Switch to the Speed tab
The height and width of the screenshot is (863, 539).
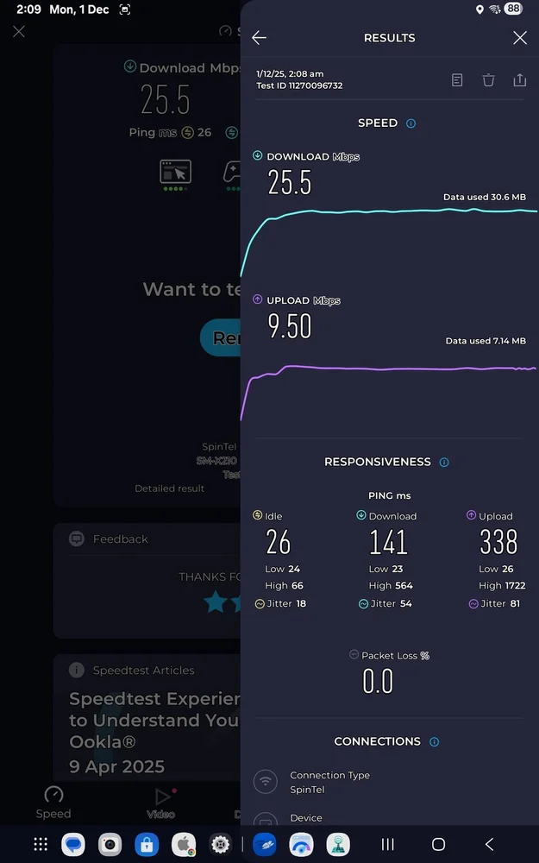tap(53, 801)
